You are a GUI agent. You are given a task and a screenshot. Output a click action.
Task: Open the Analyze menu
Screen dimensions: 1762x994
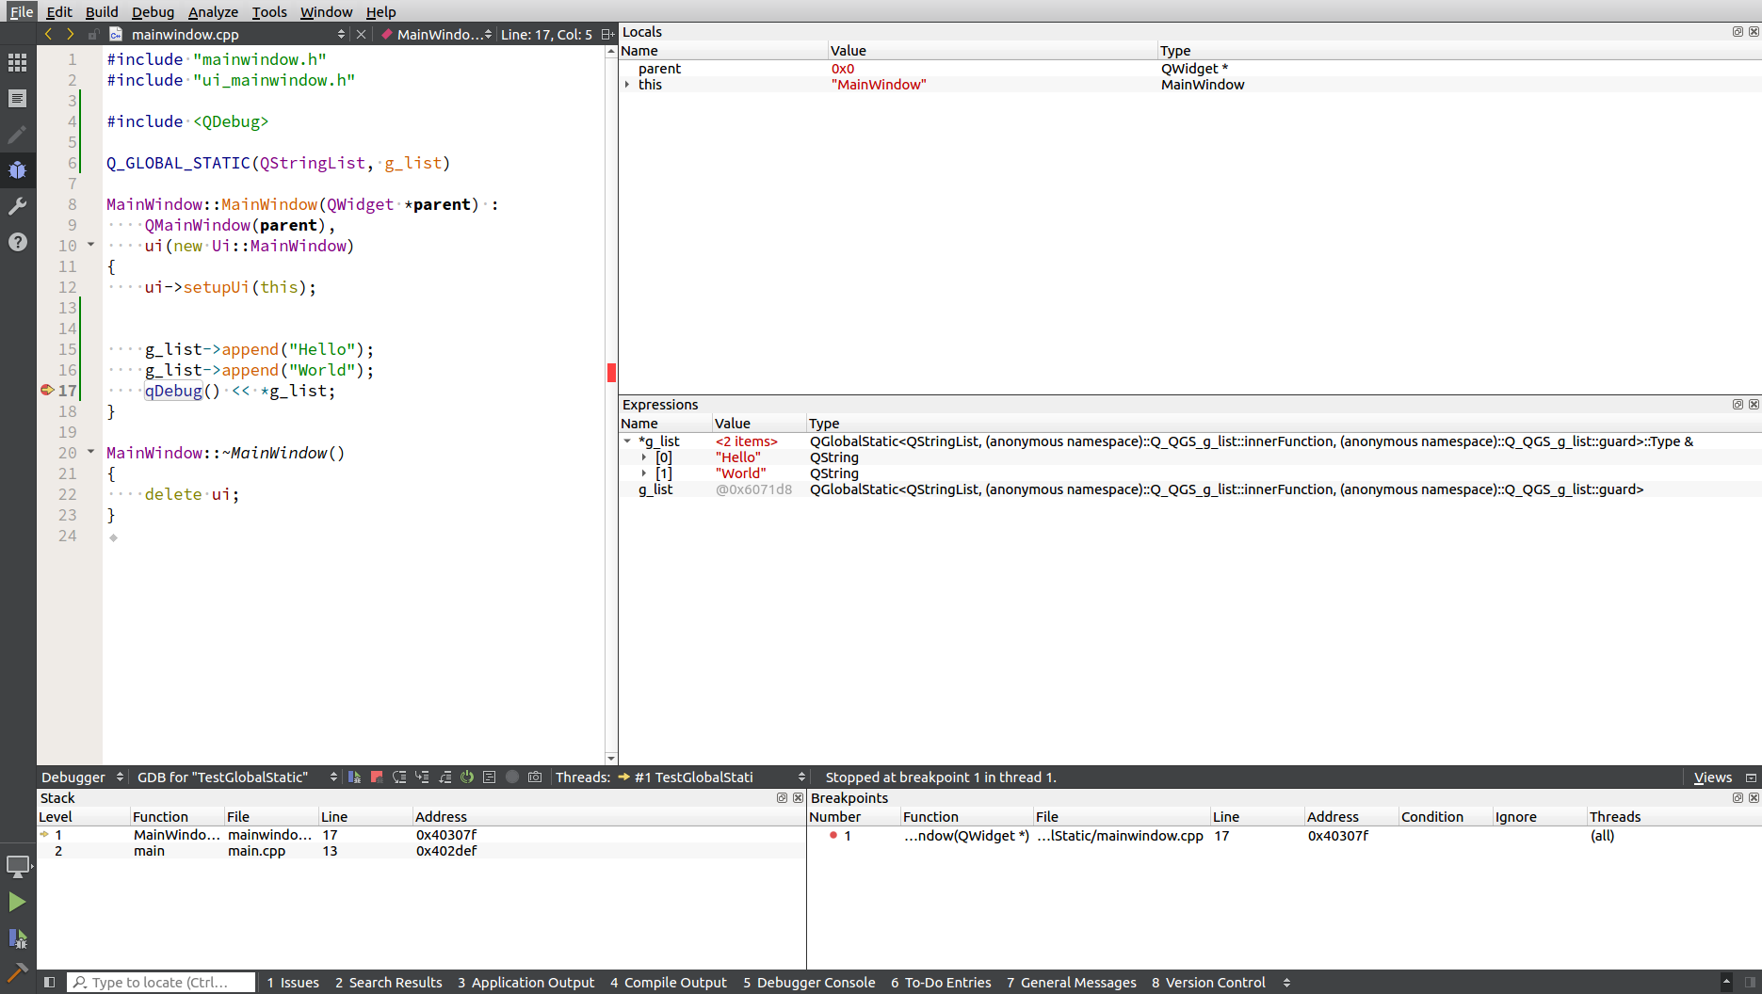[213, 11]
